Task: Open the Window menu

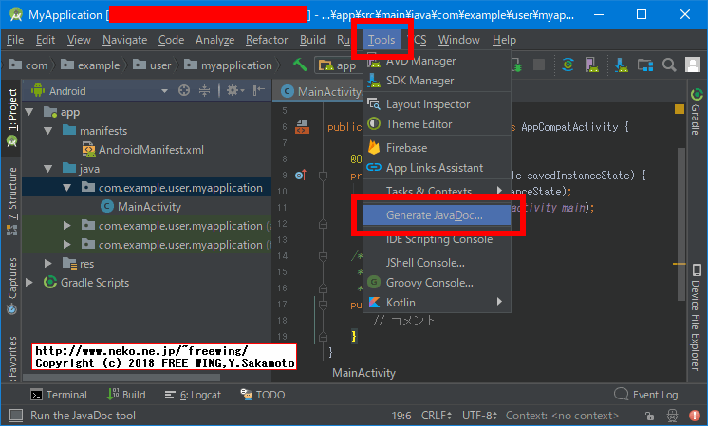Action: point(458,40)
